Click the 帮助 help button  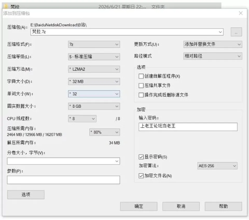(x=223, y=206)
